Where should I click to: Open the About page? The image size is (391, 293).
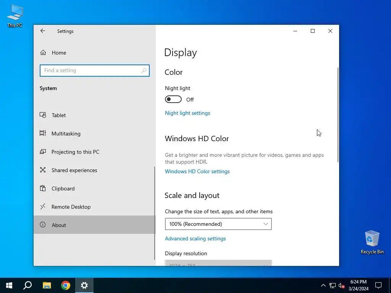(x=94, y=225)
